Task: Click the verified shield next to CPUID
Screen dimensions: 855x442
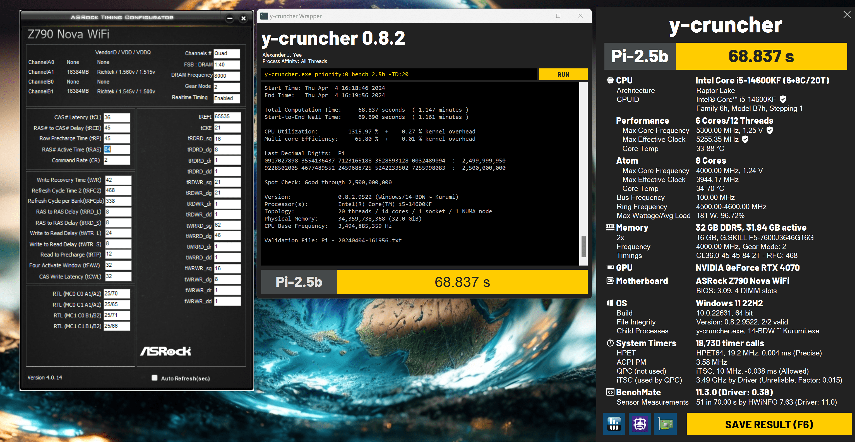Action: point(783,99)
